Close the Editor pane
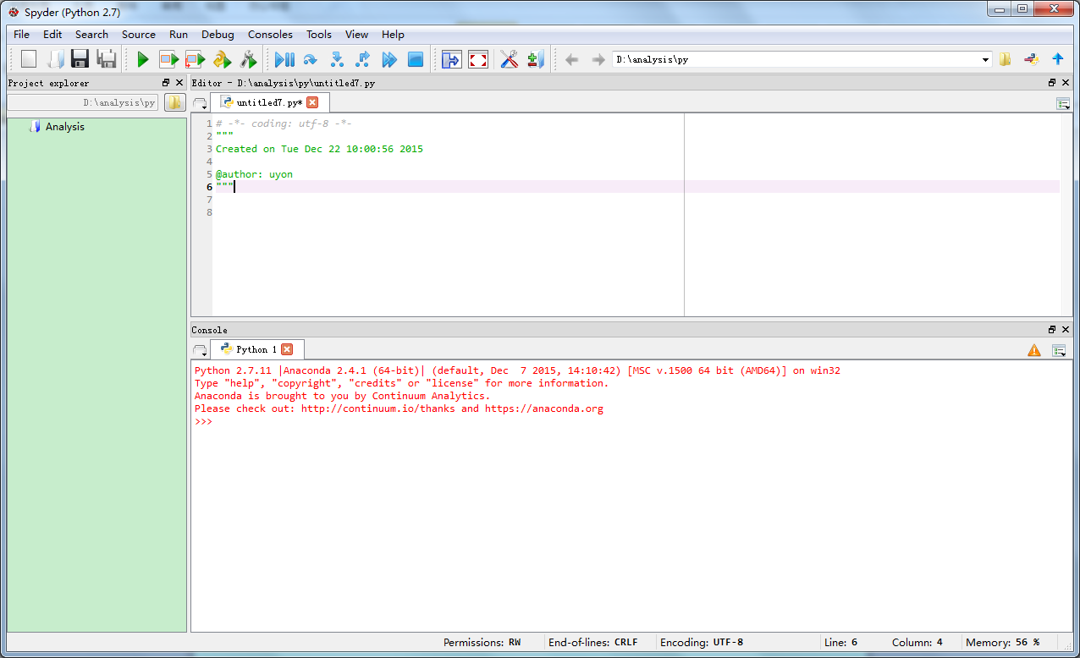The image size is (1080, 658). click(x=1066, y=83)
